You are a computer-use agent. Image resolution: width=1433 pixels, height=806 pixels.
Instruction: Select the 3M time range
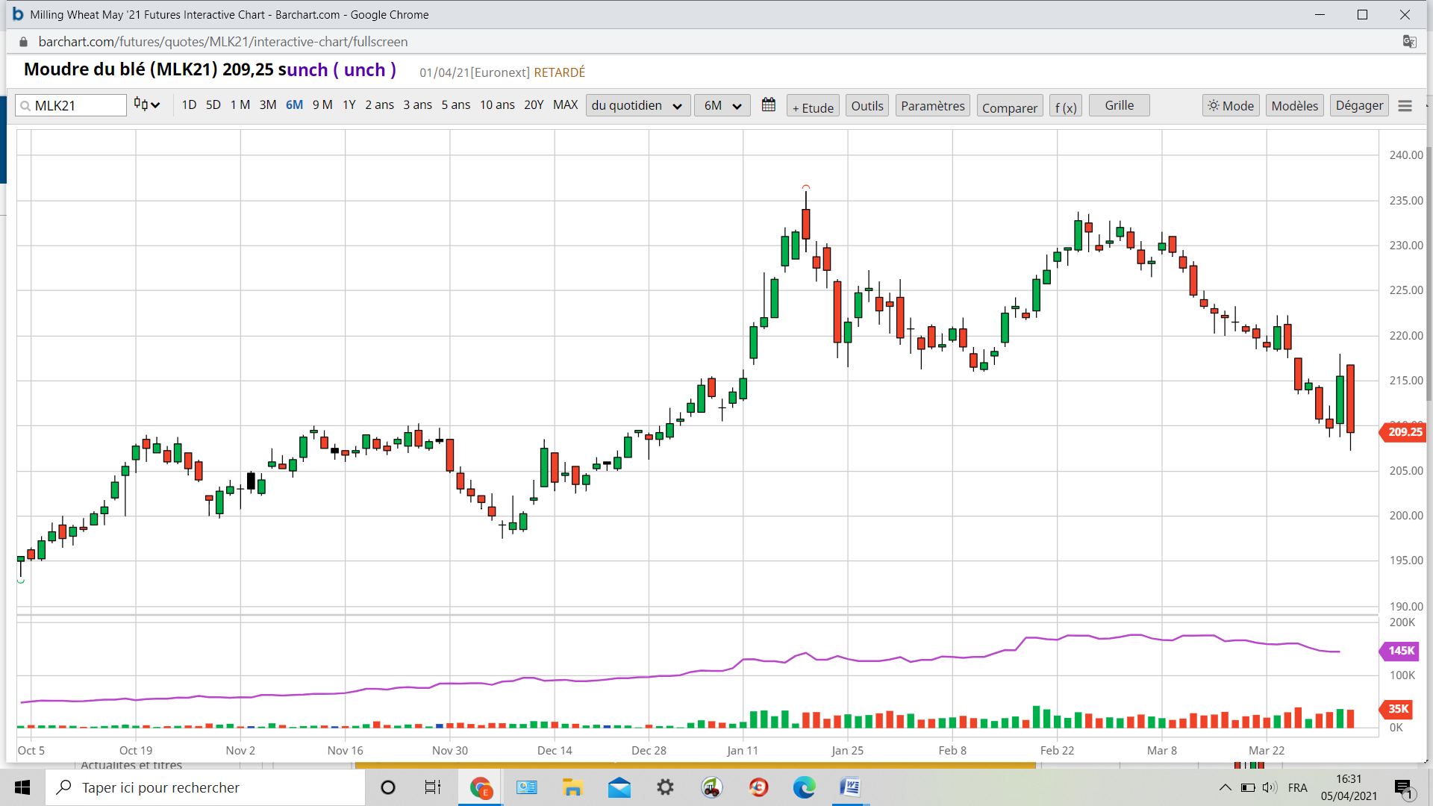pos(268,105)
